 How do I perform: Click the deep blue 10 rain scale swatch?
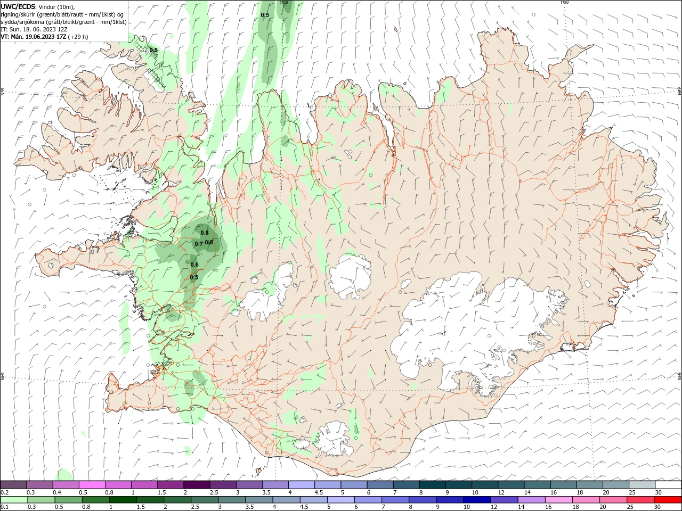click(x=477, y=499)
